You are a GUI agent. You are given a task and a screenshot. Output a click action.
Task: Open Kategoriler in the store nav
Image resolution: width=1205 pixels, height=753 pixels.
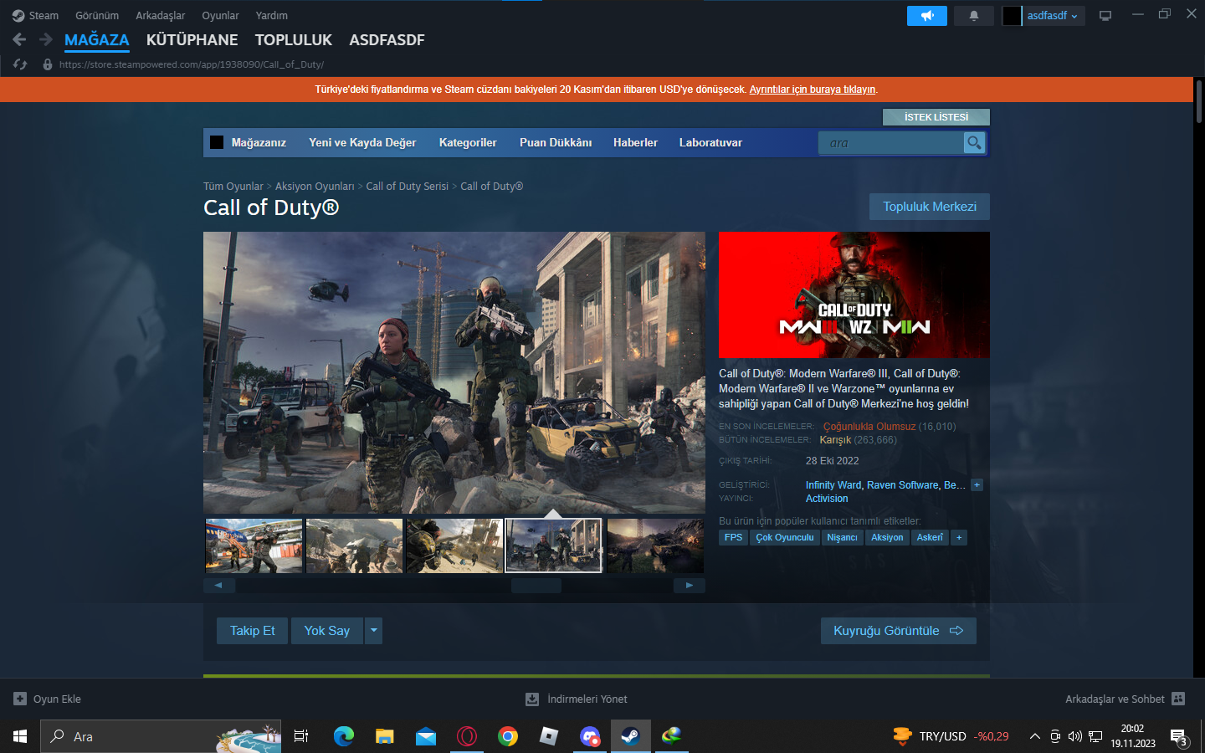click(x=468, y=143)
